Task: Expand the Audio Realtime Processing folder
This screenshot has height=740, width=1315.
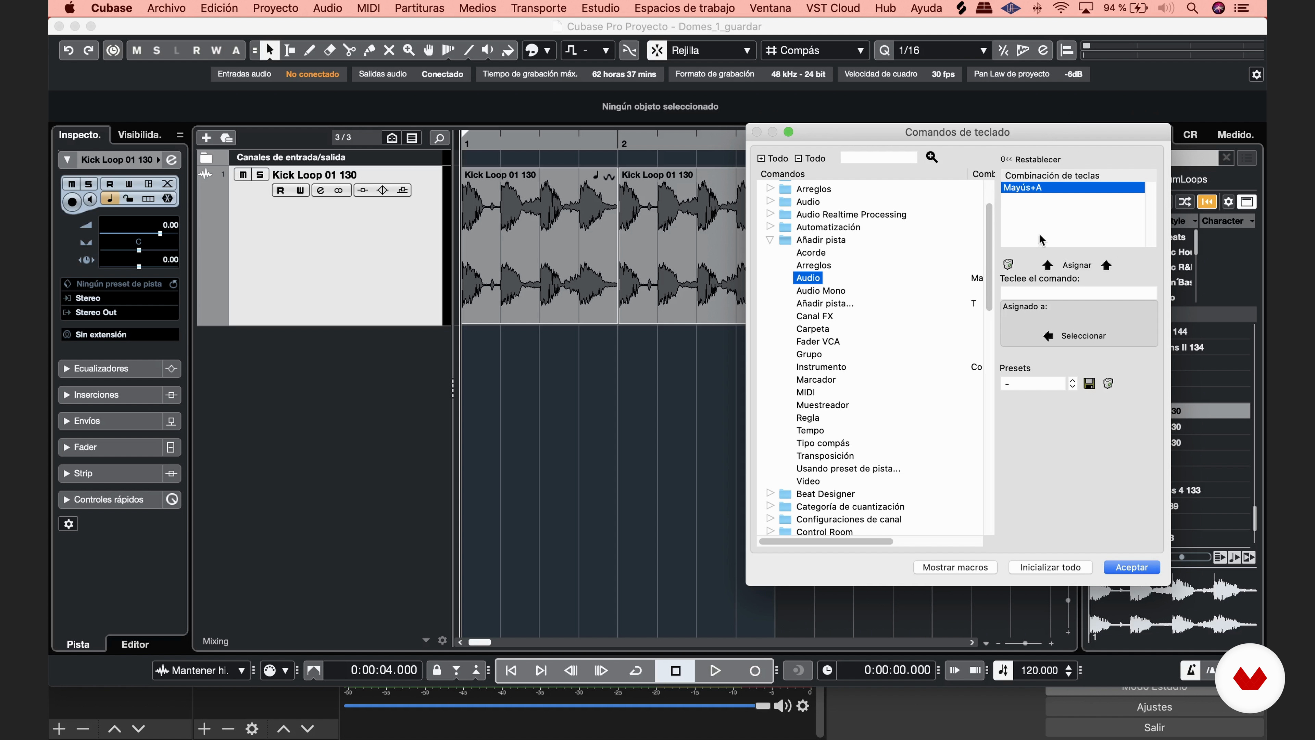Action: point(770,213)
